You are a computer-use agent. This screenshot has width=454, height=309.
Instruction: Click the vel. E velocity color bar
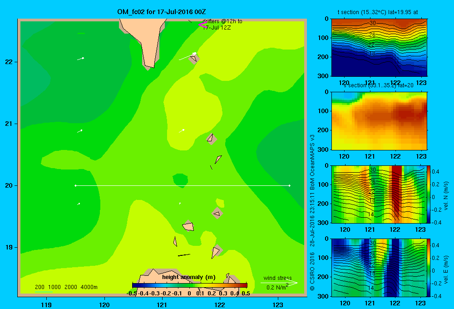pyautogui.click(x=429, y=268)
